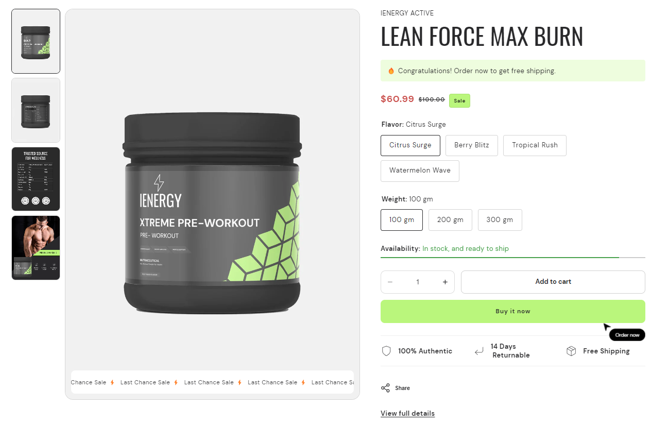Screen dimensions: 651x424
Task: Click the shield 100% Authentic icon
Action: (x=386, y=351)
